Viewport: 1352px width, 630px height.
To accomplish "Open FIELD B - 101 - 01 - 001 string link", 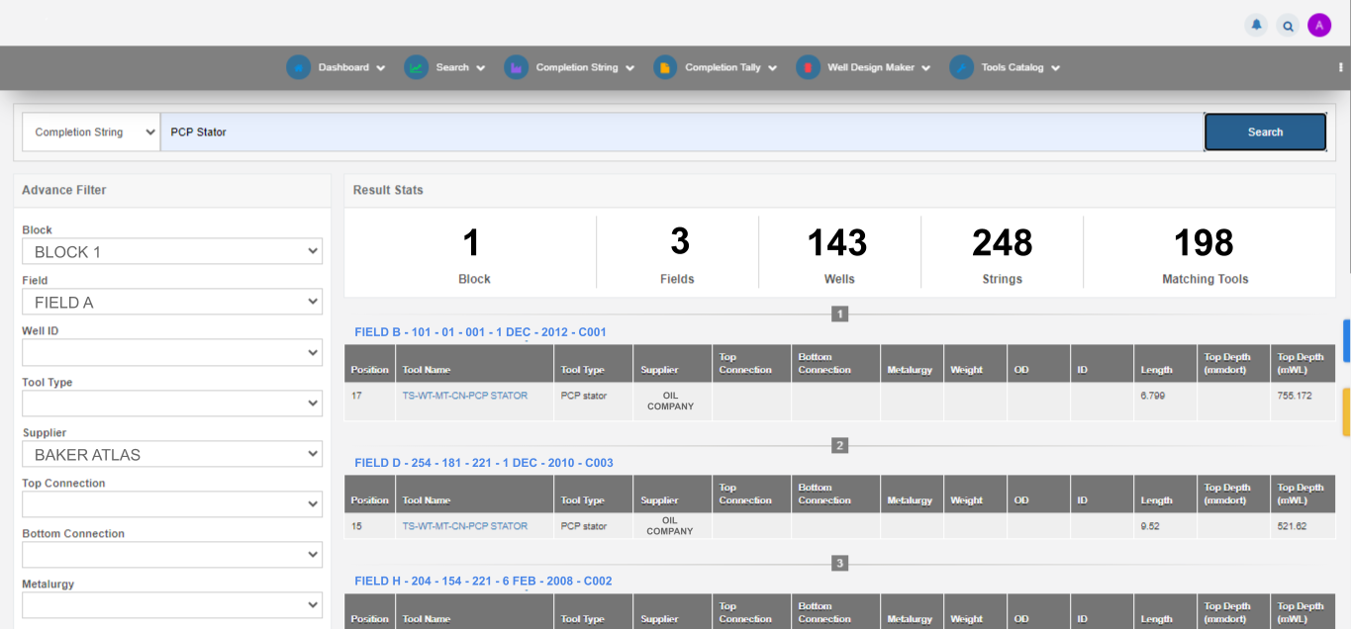I will coord(480,332).
